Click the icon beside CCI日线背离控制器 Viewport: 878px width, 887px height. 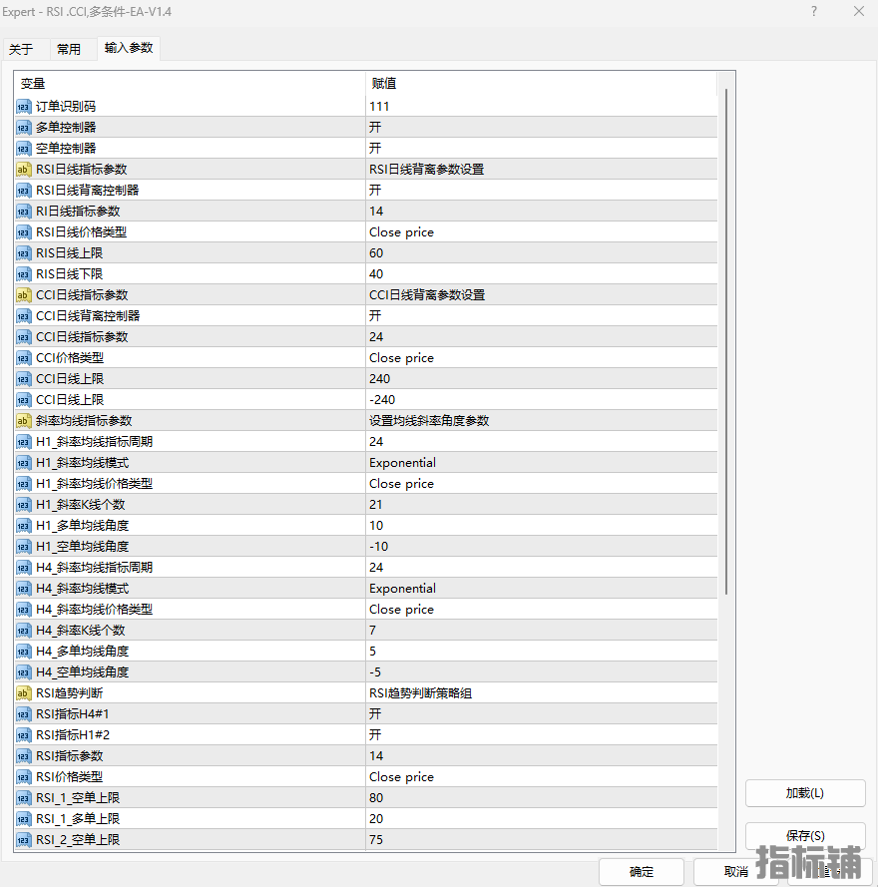(23, 315)
